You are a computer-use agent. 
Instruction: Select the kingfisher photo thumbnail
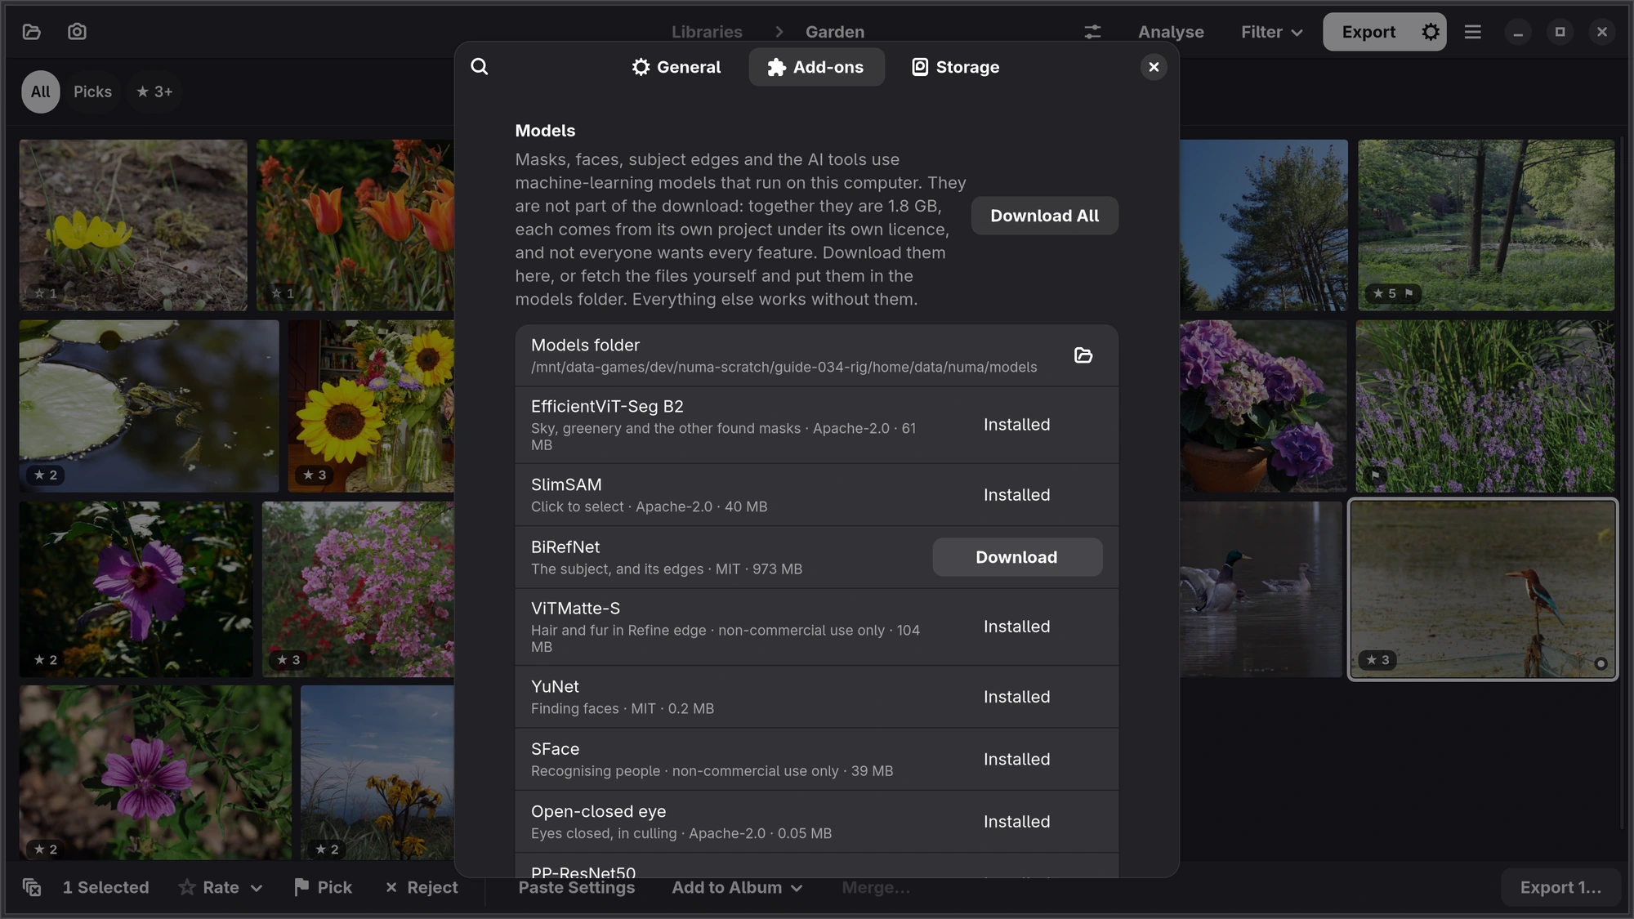coord(1483,589)
